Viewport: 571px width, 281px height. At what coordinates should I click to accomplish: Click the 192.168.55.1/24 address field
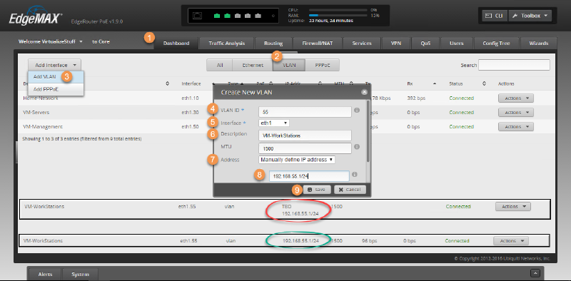pyautogui.click(x=309, y=176)
